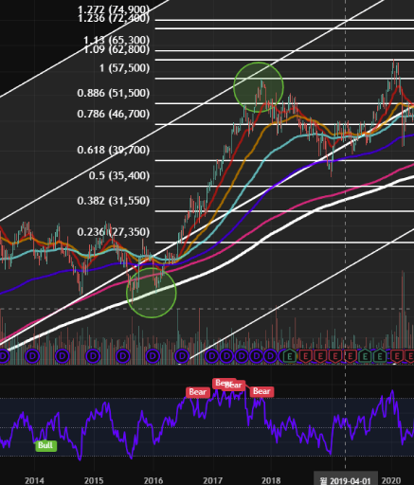The width and height of the screenshot is (414, 485).
Task: Click the last green E earnings marker
Action: (380, 356)
